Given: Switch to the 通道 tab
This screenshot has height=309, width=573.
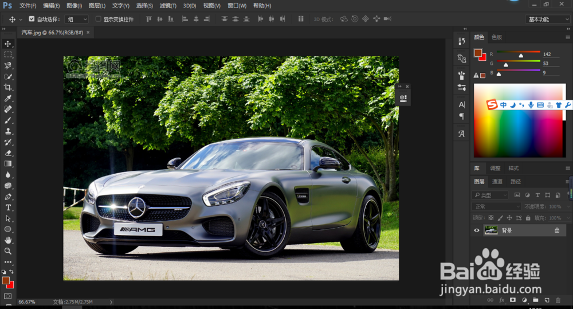Looking at the screenshot, I should coord(497,181).
